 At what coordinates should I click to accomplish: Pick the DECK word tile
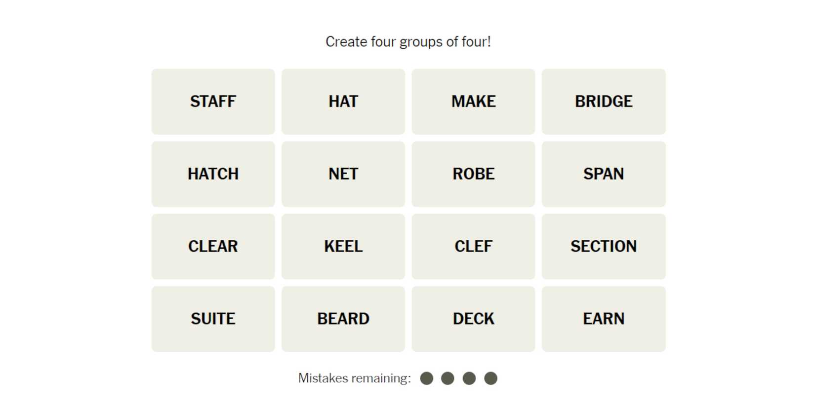[x=473, y=319]
